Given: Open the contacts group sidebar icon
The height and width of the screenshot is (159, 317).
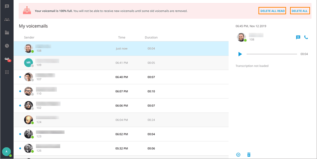Looking at the screenshot, I should pos(7,20).
